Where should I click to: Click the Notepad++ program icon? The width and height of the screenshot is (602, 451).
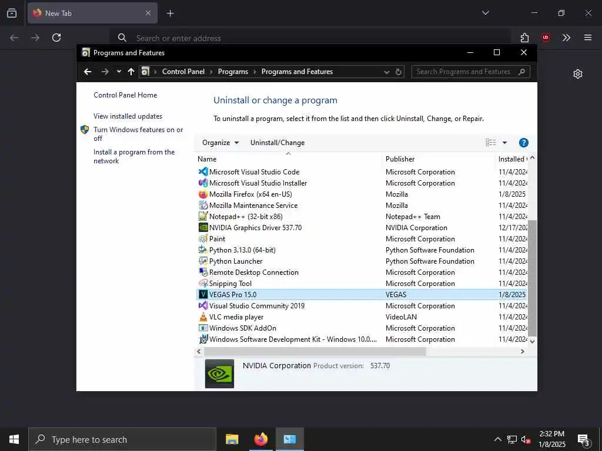(x=203, y=216)
